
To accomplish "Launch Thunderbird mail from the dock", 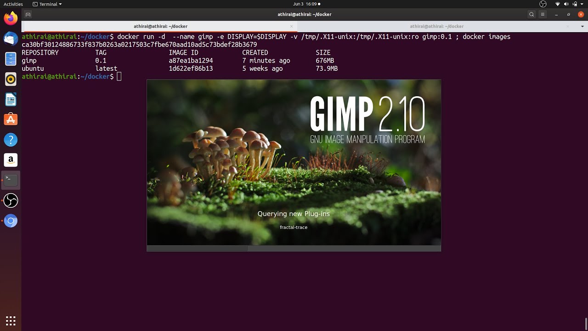I will [11, 39].
